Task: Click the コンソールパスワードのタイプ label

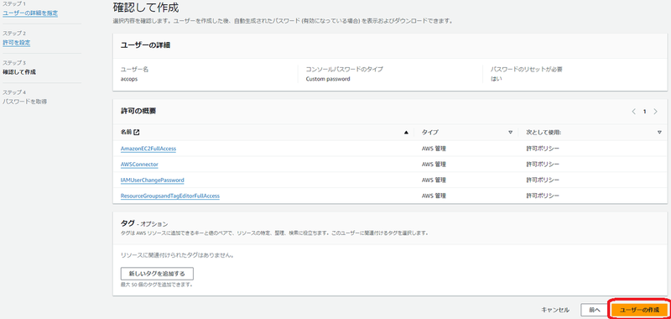Action: (x=345, y=69)
